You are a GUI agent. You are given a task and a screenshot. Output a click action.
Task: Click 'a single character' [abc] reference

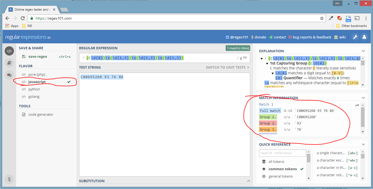337,153
